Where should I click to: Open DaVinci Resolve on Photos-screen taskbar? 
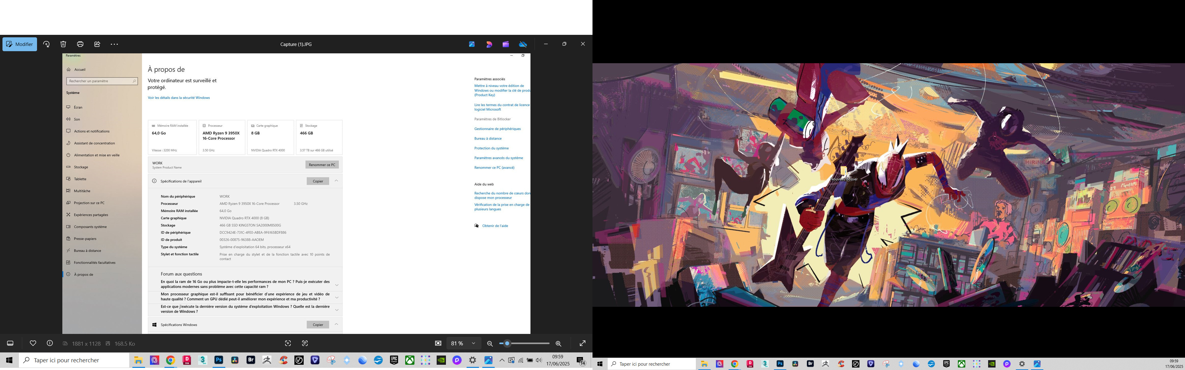(235, 360)
